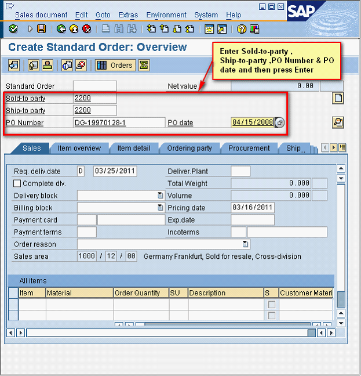This screenshot has width=361, height=376.
Task: Click the Pricing date input field
Action: coord(253,207)
